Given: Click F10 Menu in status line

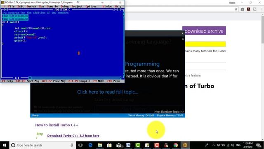Looking at the screenshot, I should pyautogui.click(x=113, y=81).
